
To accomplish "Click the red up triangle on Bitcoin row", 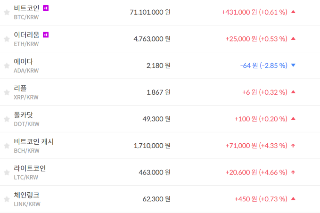I will (x=293, y=12).
